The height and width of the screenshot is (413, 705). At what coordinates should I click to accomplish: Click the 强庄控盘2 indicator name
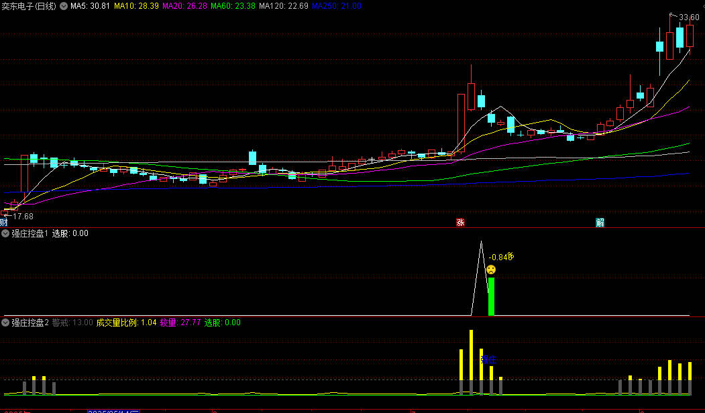[x=30, y=322]
